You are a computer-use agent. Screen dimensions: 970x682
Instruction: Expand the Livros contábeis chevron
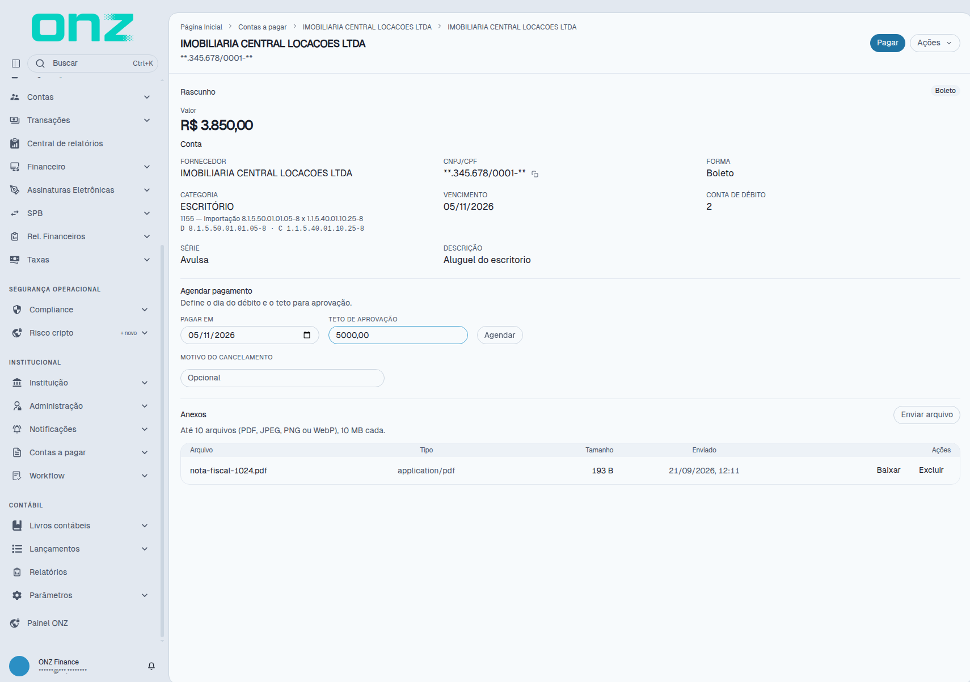tap(145, 526)
